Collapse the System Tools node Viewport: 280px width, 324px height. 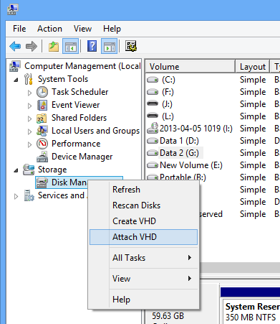tap(16, 80)
